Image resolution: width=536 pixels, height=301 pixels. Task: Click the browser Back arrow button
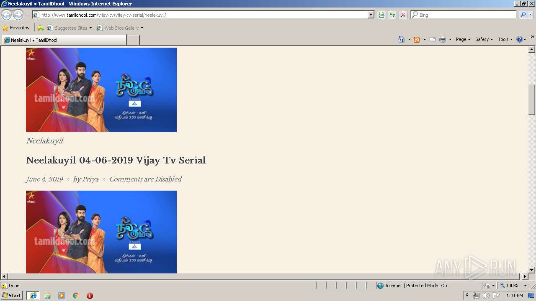(6, 15)
